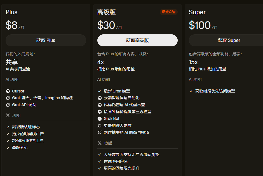Screen dimensions: 263x176
Task: Click the 包含 Plus 的所有内容，以及: text
Action: point(123,54)
